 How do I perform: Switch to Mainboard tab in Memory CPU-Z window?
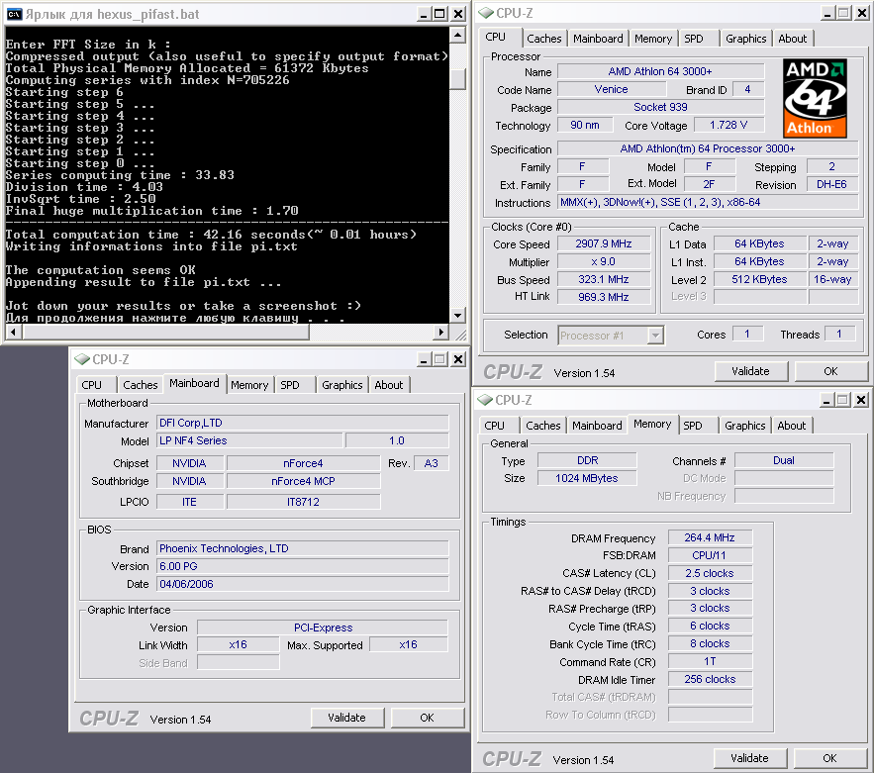tap(597, 426)
